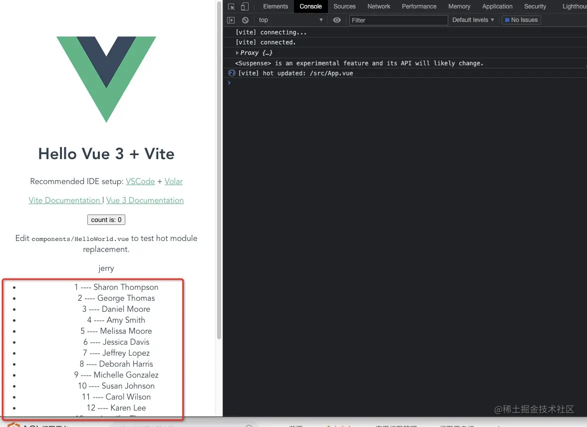Viewport: 587px width, 427px height.
Task: Click the '2' repeat count badge
Action: coord(232,73)
